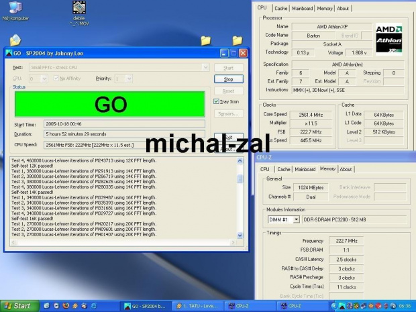
Task: Click the CPU Speed field in SP2004
Action: pyautogui.click(x=124, y=145)
